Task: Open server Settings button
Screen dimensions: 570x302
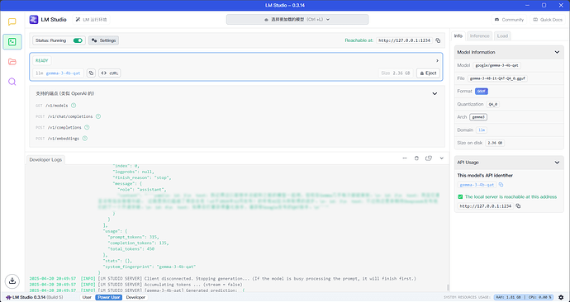Action: 103,40
